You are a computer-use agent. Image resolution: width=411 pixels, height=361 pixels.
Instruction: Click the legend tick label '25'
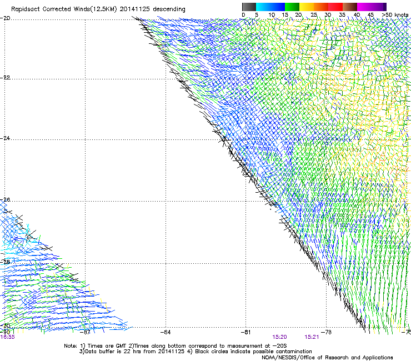click(314, 15)
